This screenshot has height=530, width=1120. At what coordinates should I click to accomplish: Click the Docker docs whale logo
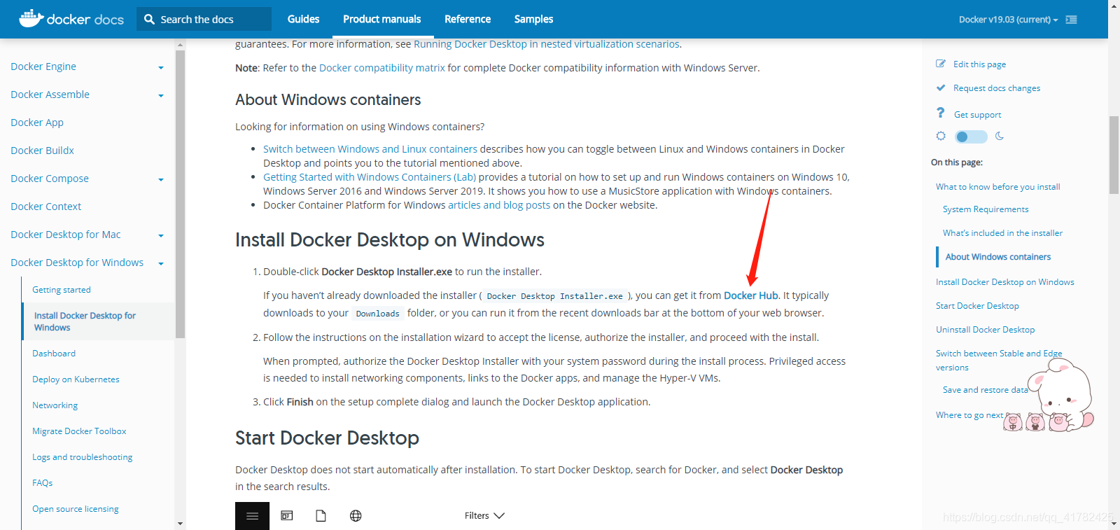click(x=71, y=19)
